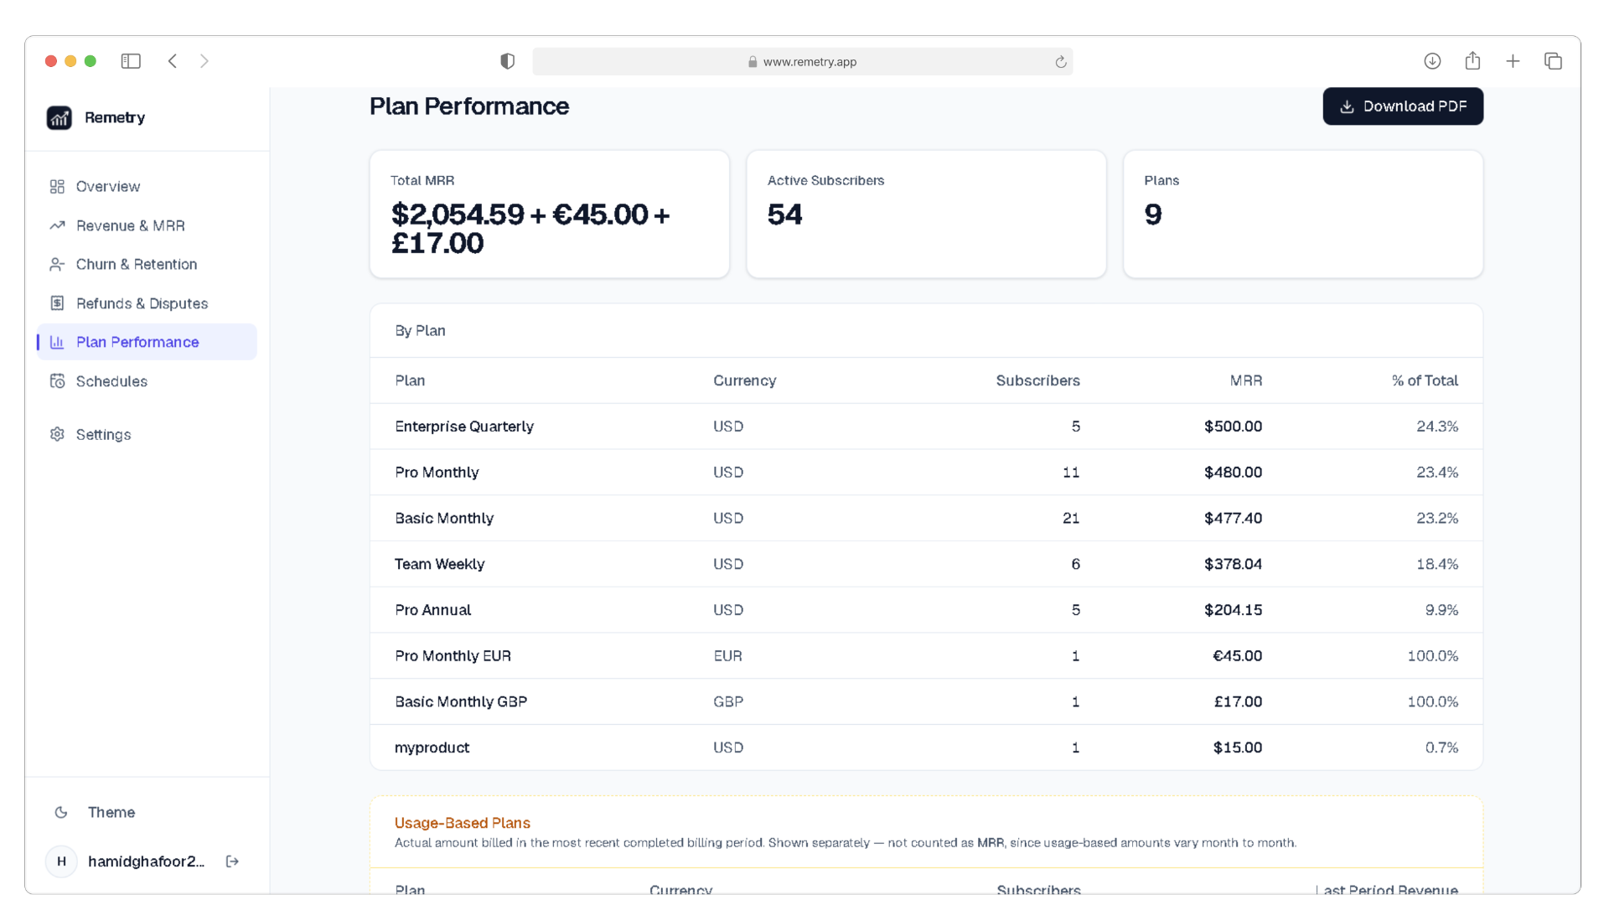
Task: Select the Plan Performance menu item
Action: point(147,342)
